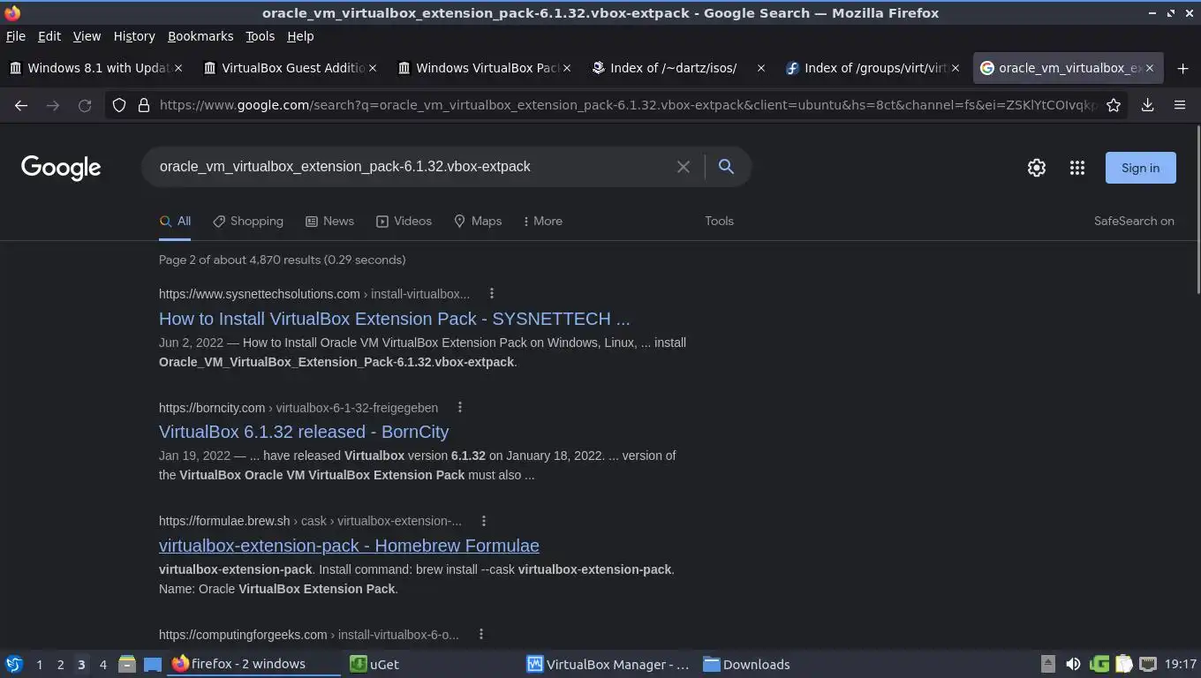Open the uGet tray icon
This screenshot has width=1201, height=678.
tap(1099, 664)
